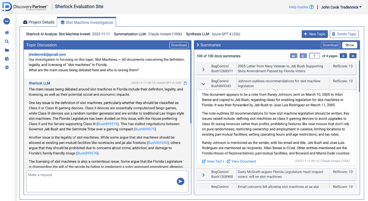Select the Slot Machine Investigation tab
Image resolution: width=368 pixels, height=201 pixels.
tap(87, 23)
